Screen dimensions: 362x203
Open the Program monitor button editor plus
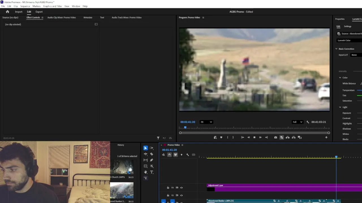click(326, 137)
